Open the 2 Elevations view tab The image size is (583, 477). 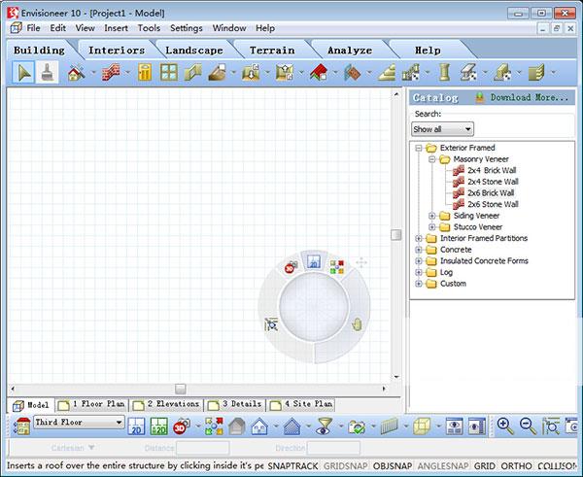coord(166,403)
